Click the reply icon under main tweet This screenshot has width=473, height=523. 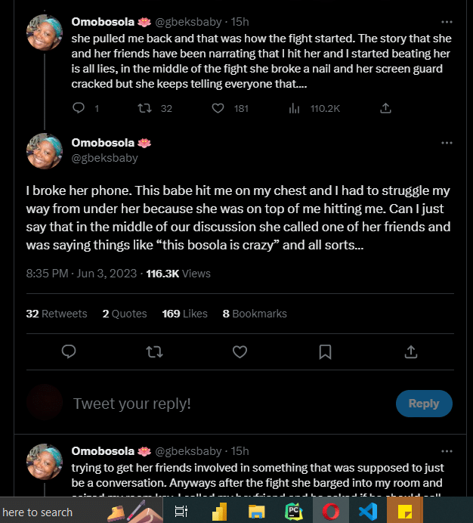point(69,351)
